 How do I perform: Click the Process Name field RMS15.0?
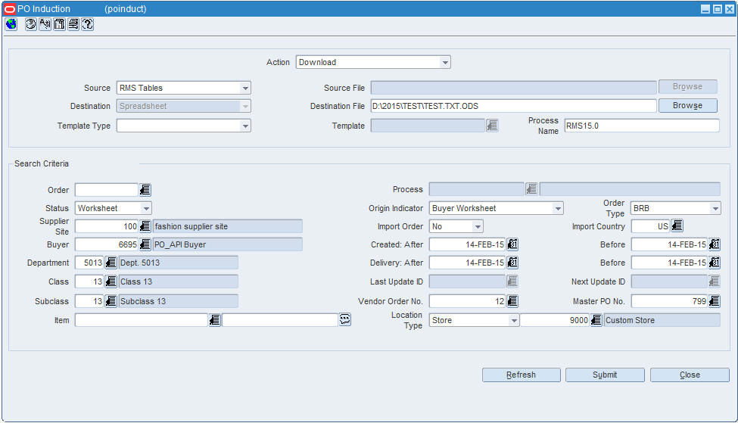[x=642, y=126]
